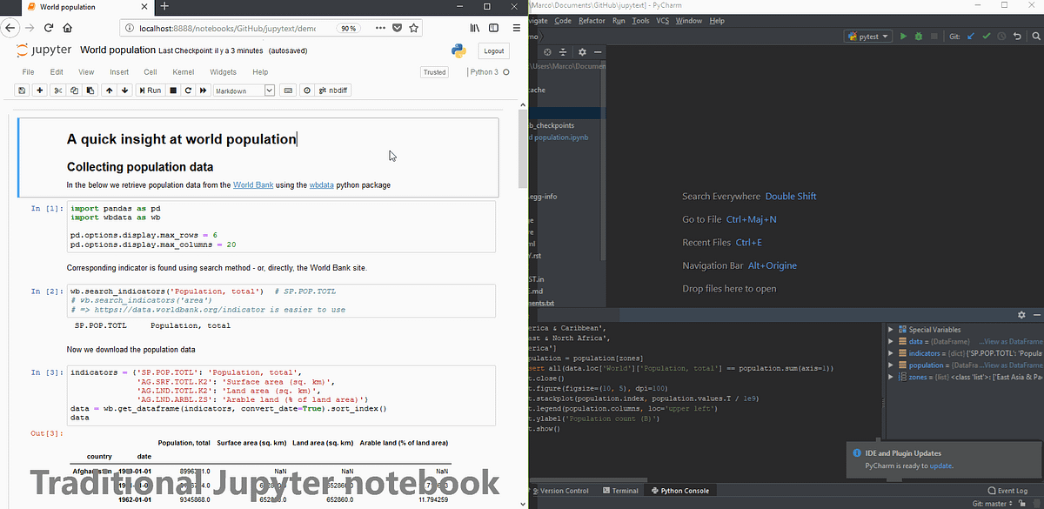Click the 90% zoom level control
The width and height of the screenshot is (1044, 509).
[349, 27]
